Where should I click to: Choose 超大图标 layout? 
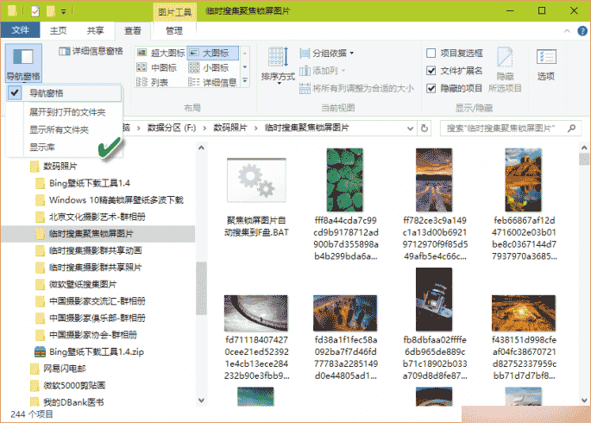[x=161, y=53]
